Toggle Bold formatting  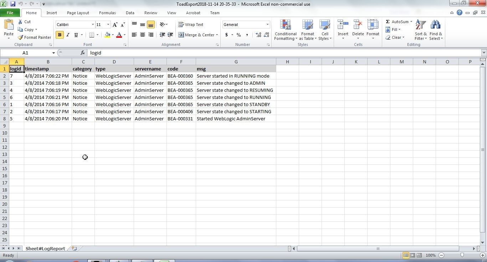tap(60, 35)
